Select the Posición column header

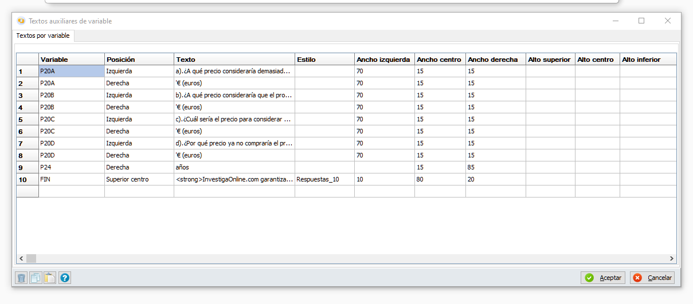coord(139,60)
